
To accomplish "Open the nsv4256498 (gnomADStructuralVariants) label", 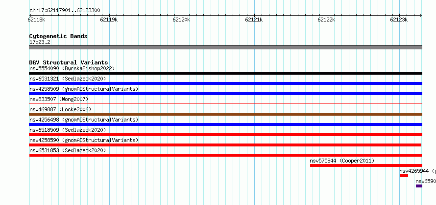I will [84, 120].
